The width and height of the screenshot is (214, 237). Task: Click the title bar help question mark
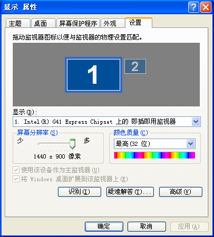(x=193, y=7)
